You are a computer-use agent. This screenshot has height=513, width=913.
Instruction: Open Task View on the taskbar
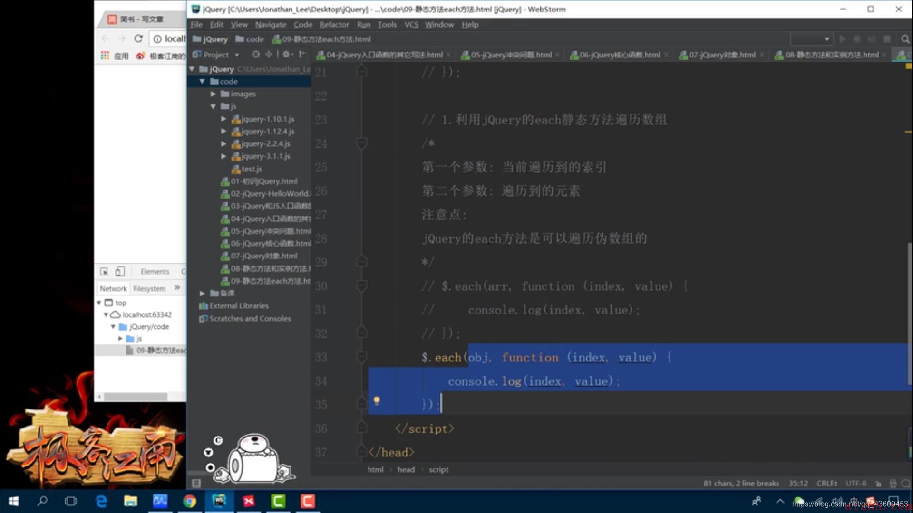[71, 501]
